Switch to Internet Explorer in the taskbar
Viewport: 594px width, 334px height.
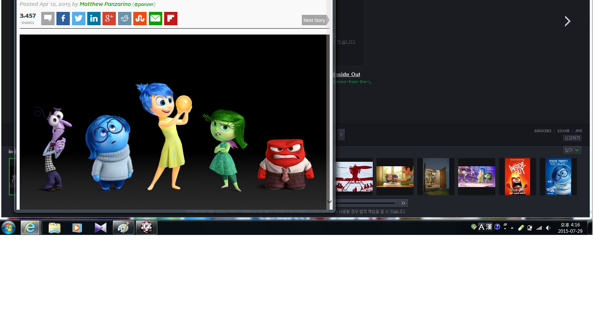click(30, 227)
